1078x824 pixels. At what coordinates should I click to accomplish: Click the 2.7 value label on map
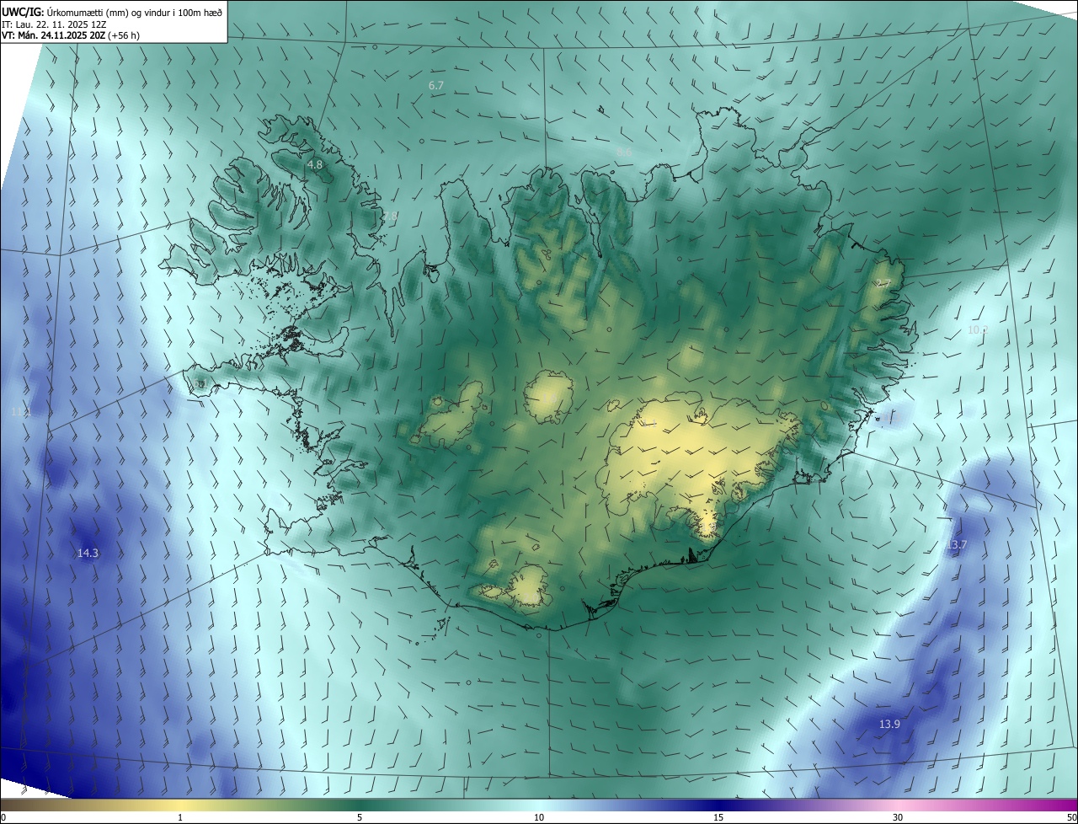tap(883, 284)
